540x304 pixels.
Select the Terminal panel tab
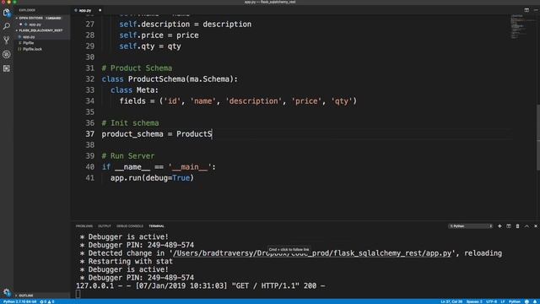pyautogui.click(x=156, y=226)
